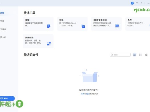This screenshot has width=150, height=112.
Task: Click the empty box illustration to add files
Action: [x=90, y=76]
